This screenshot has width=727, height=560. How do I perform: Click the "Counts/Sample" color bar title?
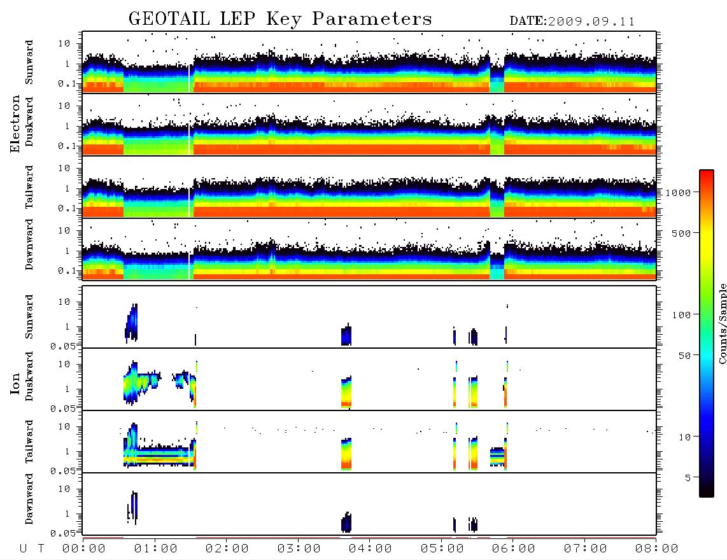coord(722,323)
